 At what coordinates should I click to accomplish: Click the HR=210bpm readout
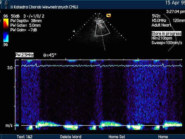(x=162, y=38)
